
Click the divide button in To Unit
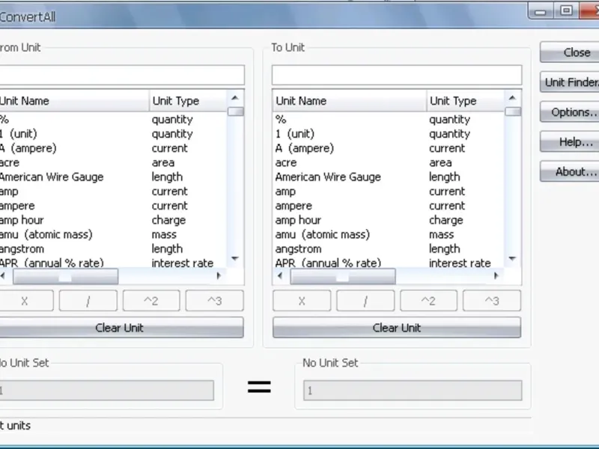click(x=365, y=301)
